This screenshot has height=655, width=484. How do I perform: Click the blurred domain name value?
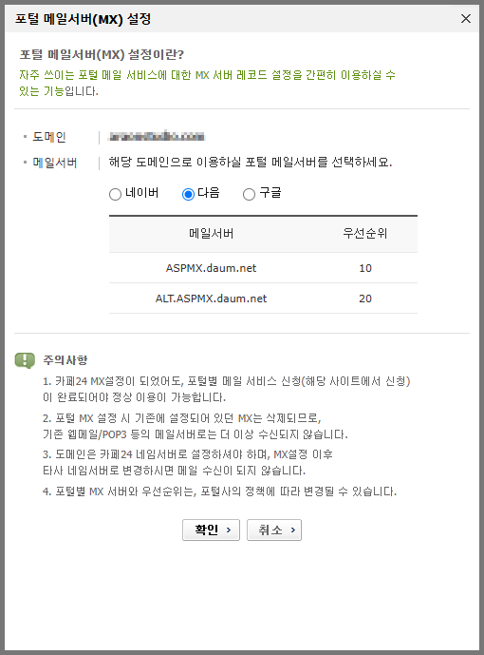coord(157,136)
